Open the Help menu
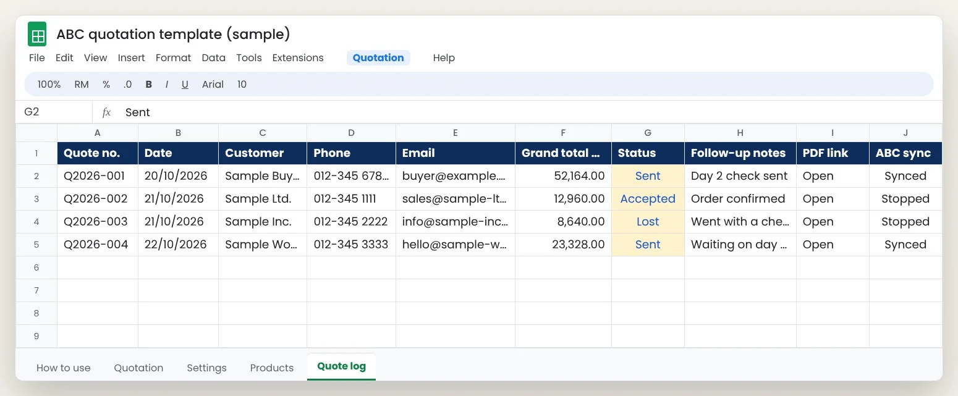This screenshot has height=396, width=958. point(444,57)
